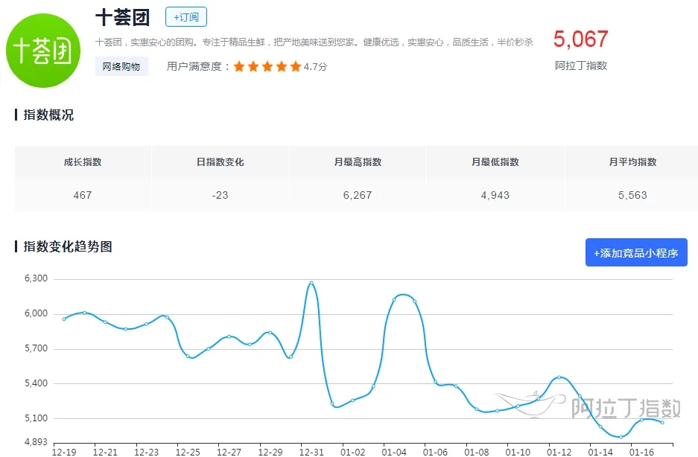Select the 指数概况 section heading
Image resolution: width=698 pixels, height=457 pixels.
(48, 115)
